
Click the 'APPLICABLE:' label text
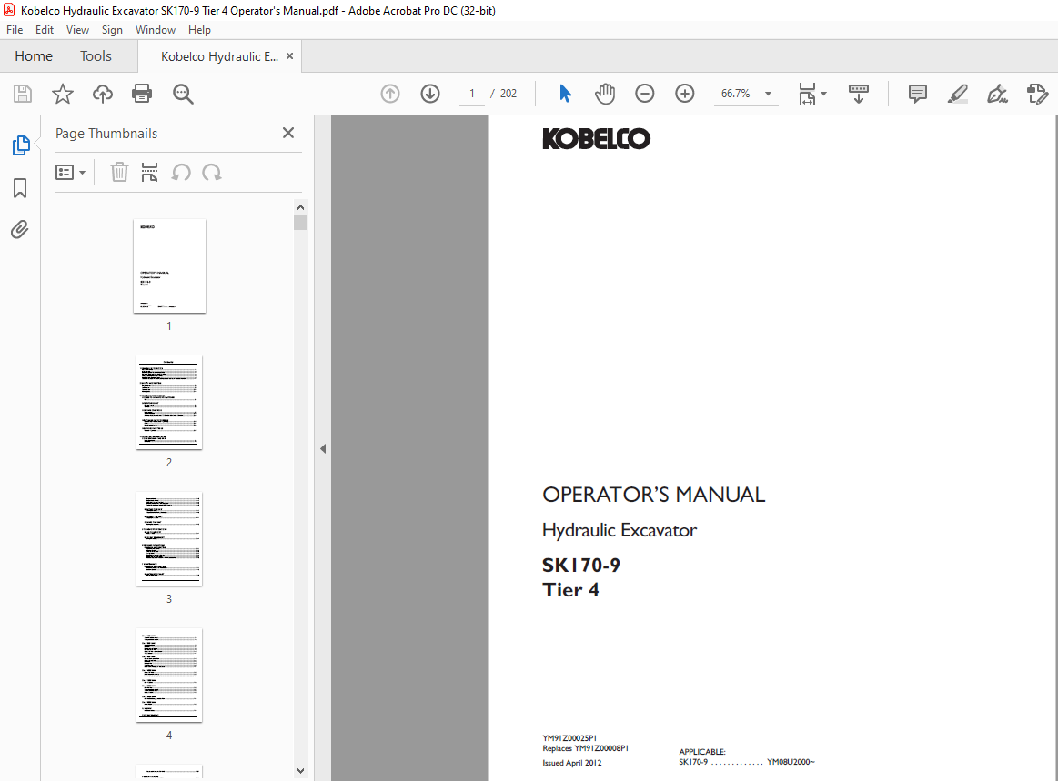tap(702, 751)
